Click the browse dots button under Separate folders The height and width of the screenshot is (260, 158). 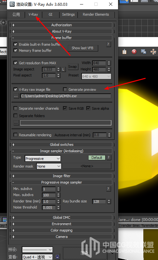16,123
